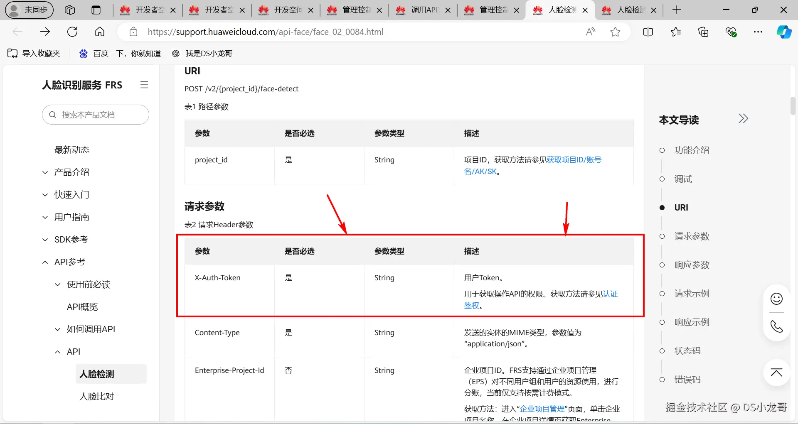Close the 调用API browser tab
Screen dimensions: 798x424
(448, 10)
